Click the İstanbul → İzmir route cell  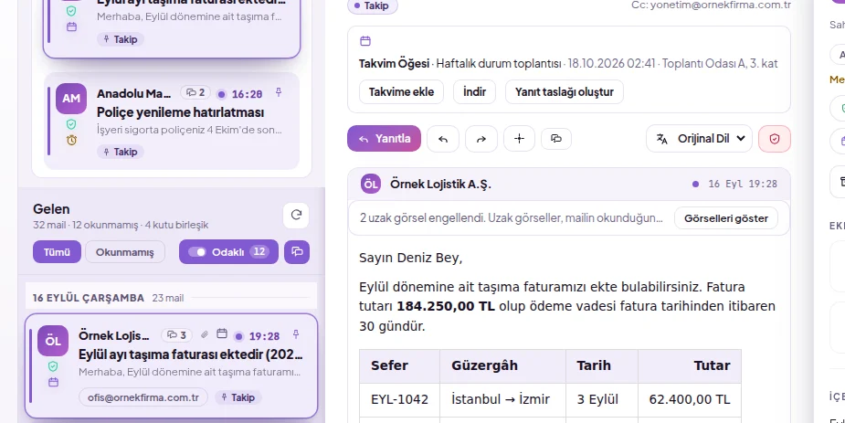pos(502,399)
